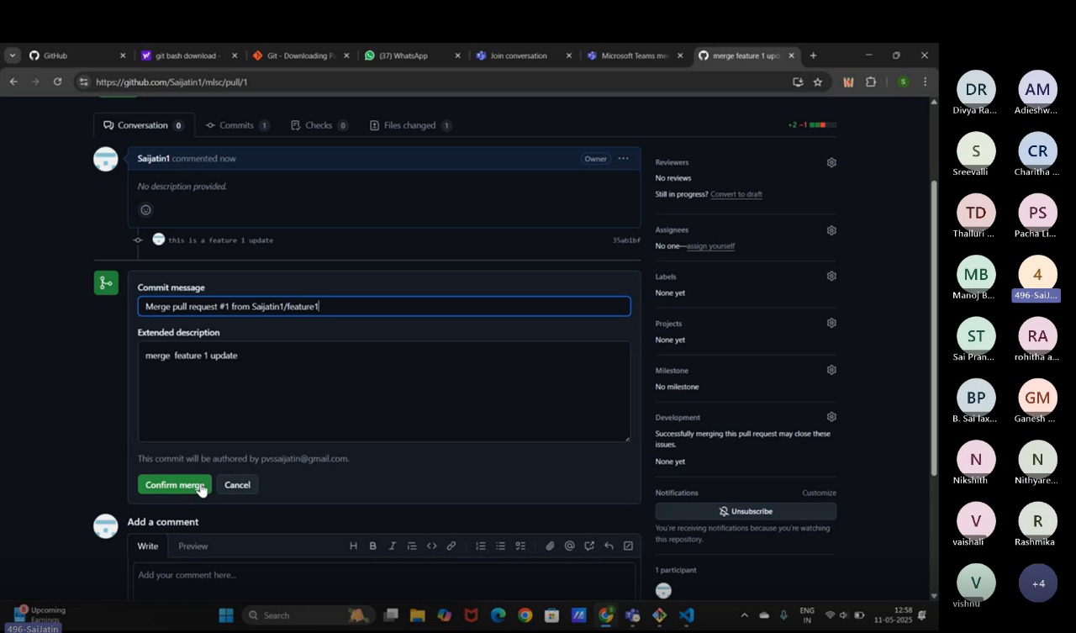This screenshot has width=1076, height=633.
Task: Insert a link using the comment toolbar
Action: pyautogui.click(x=451, y=546)
